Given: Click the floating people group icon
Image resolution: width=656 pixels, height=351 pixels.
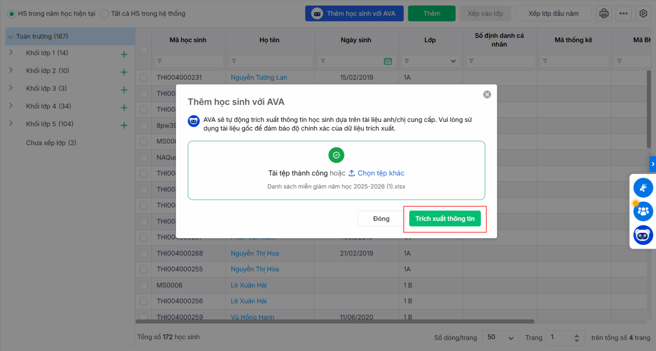Looking at the screenshot, I should coord(643,211).
